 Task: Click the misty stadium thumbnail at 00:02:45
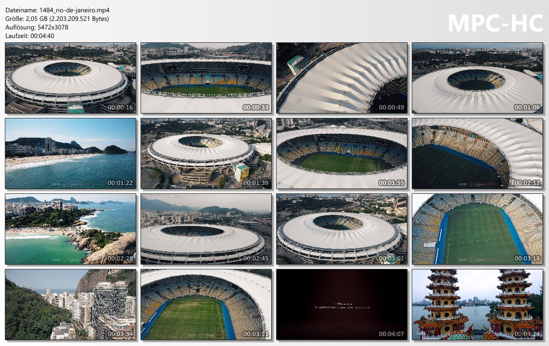click(206, 229)
